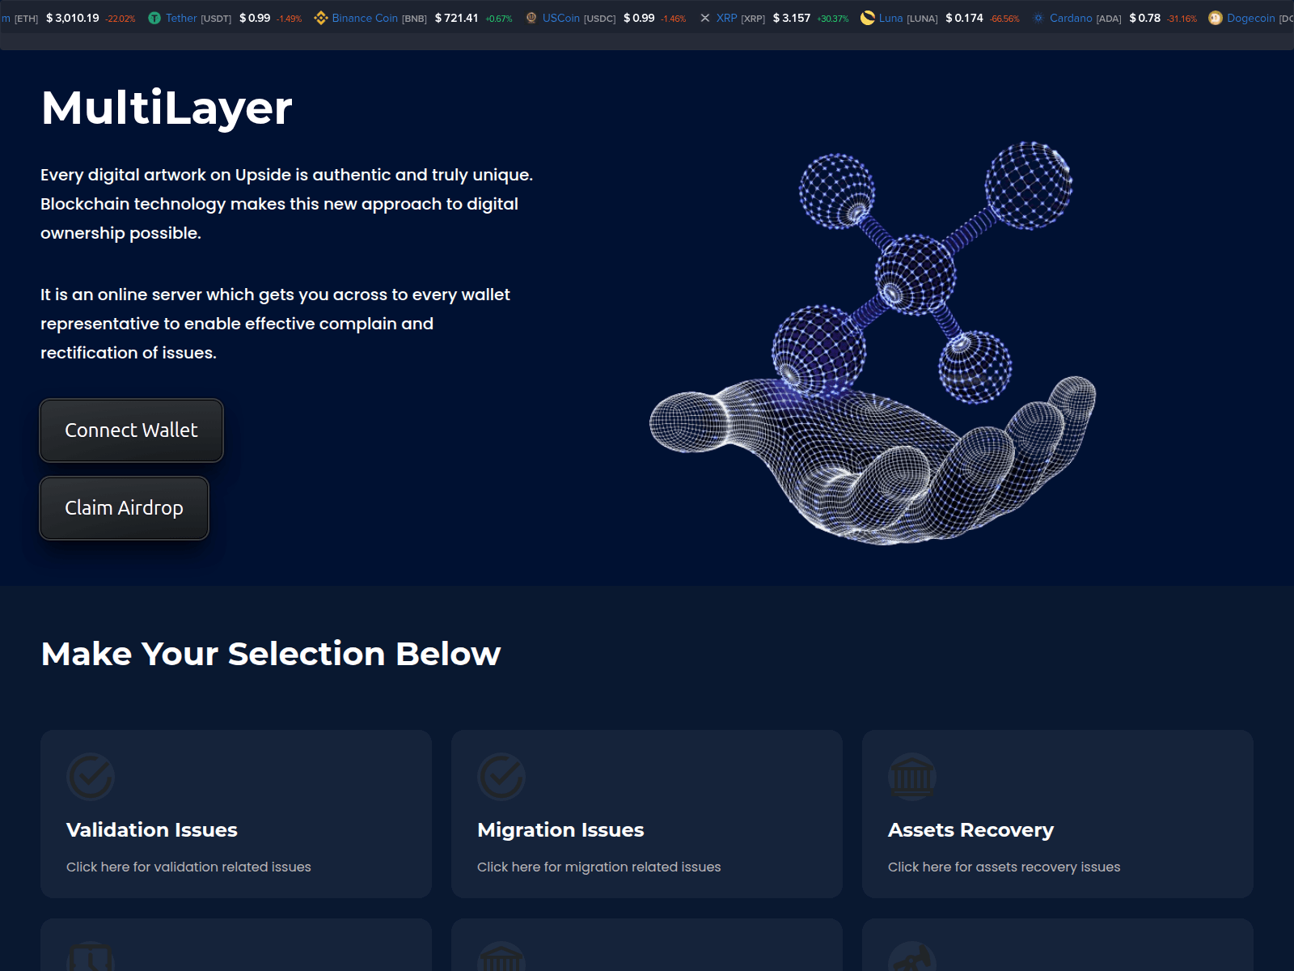Click 'Click here for assets recovery issues' text
The image size is (1294, 971).
[1004, 867]
